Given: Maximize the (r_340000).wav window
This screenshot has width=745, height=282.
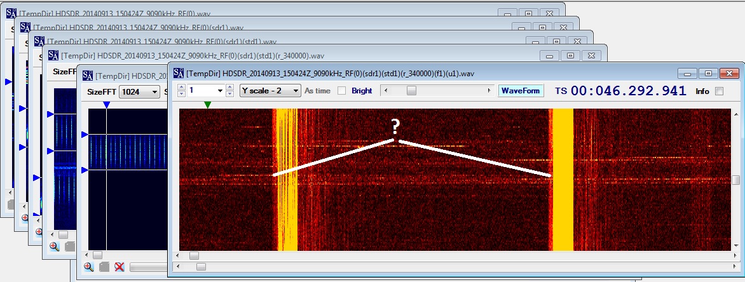Looking at the screenshot, I should (x=570, y=55).
